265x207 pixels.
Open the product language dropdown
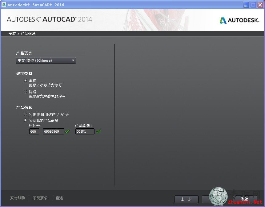pyautogui.click(x=46, y=60)
